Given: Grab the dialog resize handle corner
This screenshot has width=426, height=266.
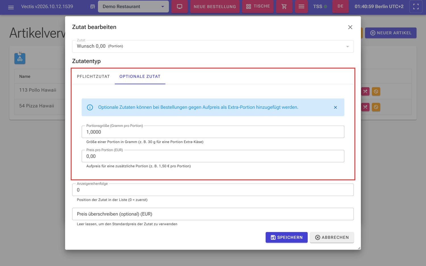Looking at the screenshot, I should 359,248.
